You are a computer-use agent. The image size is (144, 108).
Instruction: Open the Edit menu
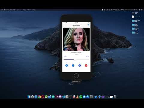14,10
